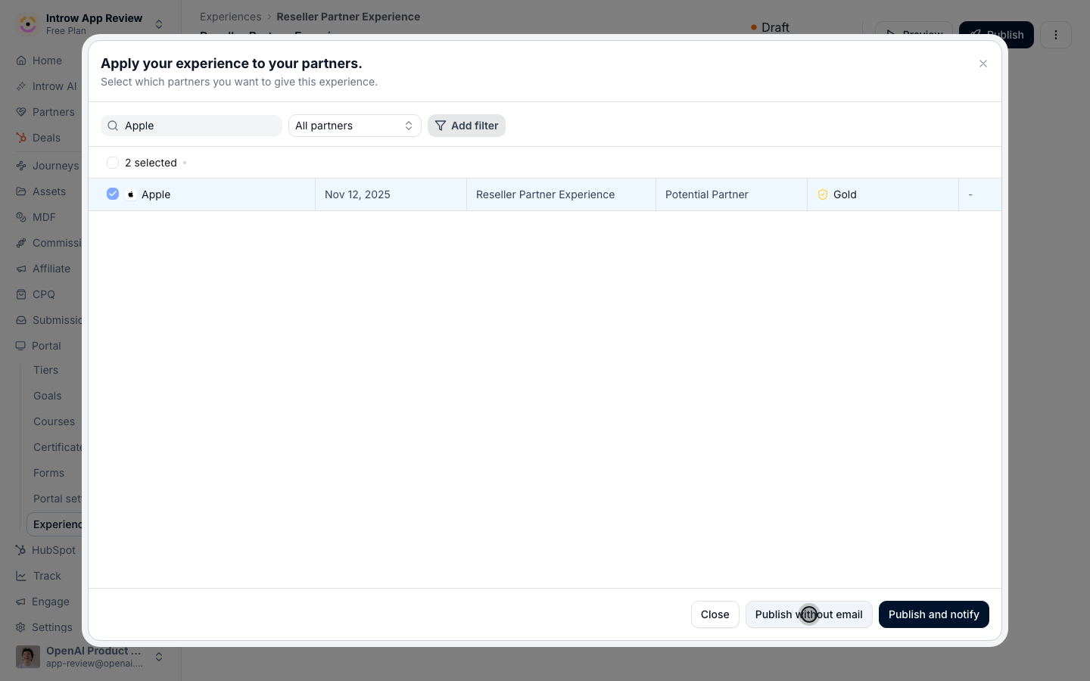Click the Gold tier badge icon
Viewport: 1090px width, 681px height.
[823, 194]
